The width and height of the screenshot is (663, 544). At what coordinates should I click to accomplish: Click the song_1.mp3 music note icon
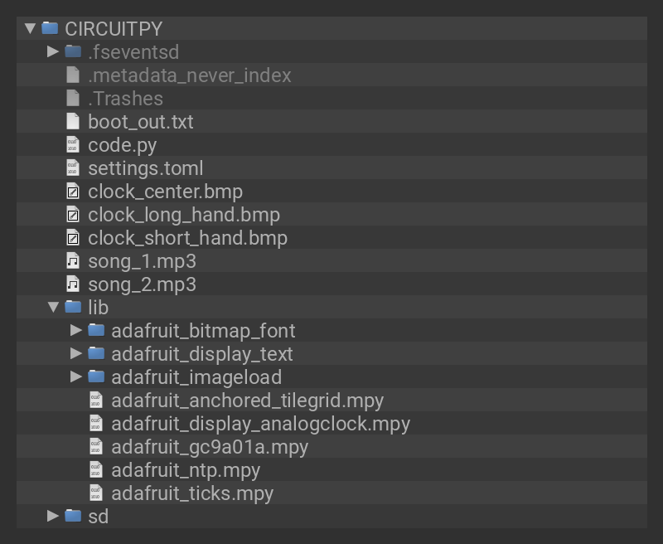coord(73,261)
